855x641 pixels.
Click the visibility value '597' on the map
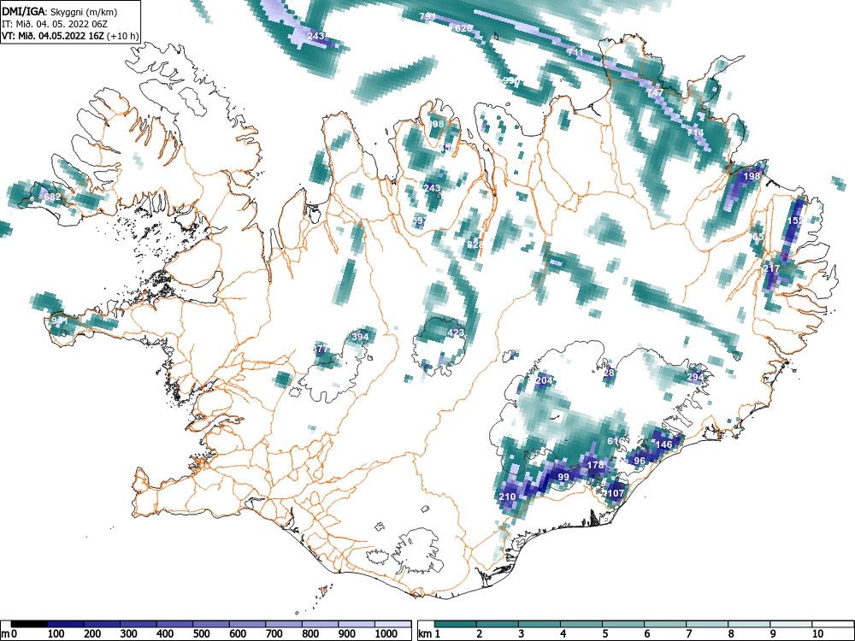(419, 221)
